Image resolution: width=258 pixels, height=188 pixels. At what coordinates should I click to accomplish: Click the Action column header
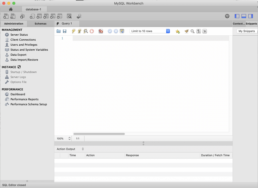(105, 155)
